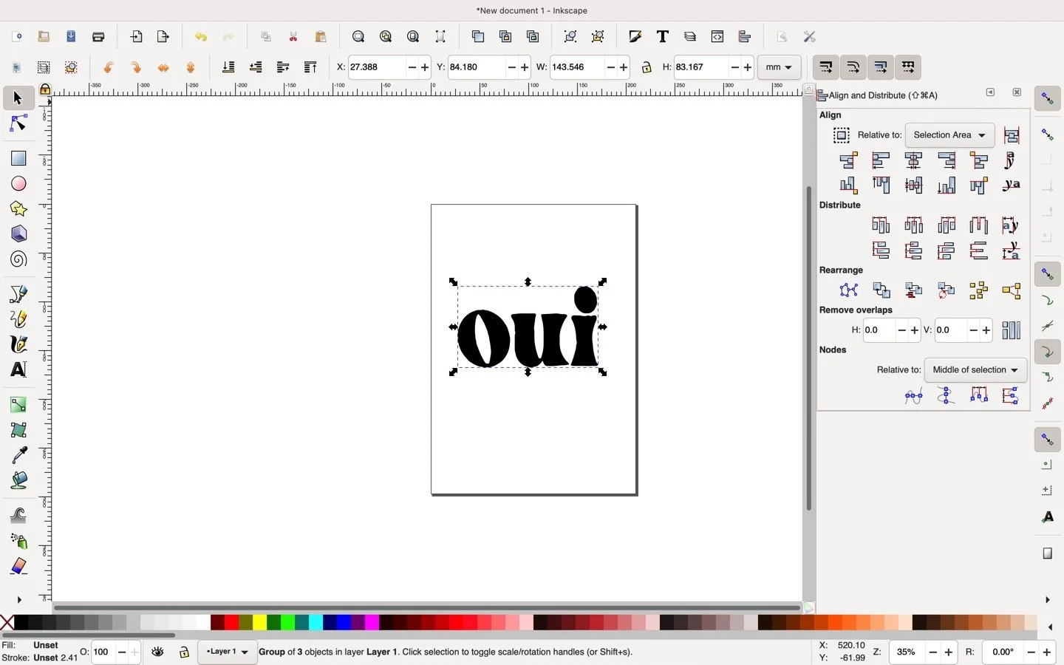Select the Dropper color picker tool
This screenshot has height=665, width=1064.
point(18,457)
